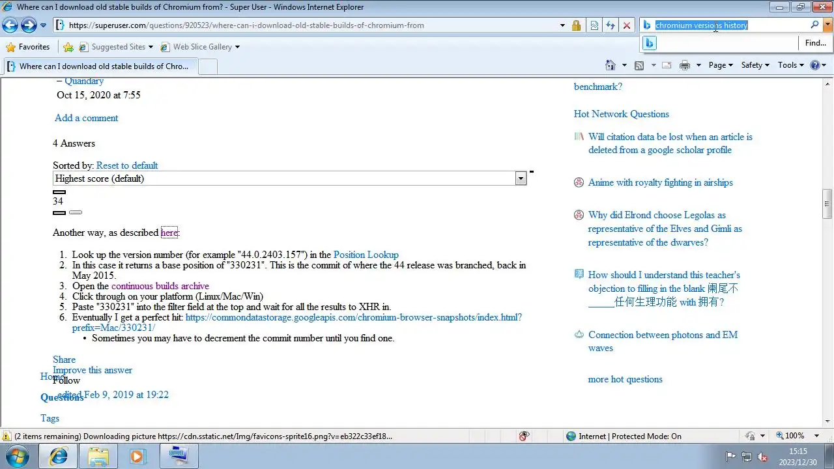
Task: Click the muted volume tray icon
Action: pos(762,457)
